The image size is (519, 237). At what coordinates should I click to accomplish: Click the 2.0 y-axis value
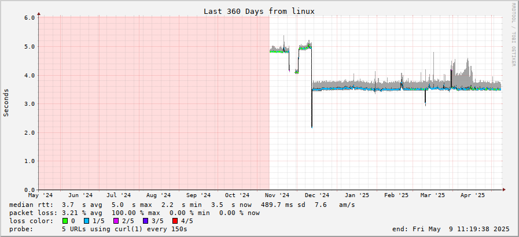(x=30, y=132)
